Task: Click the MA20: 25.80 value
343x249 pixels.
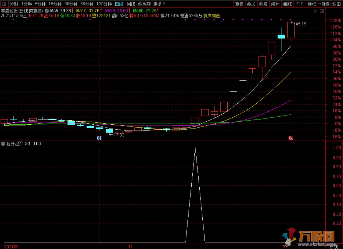Action: coord(116,11)
